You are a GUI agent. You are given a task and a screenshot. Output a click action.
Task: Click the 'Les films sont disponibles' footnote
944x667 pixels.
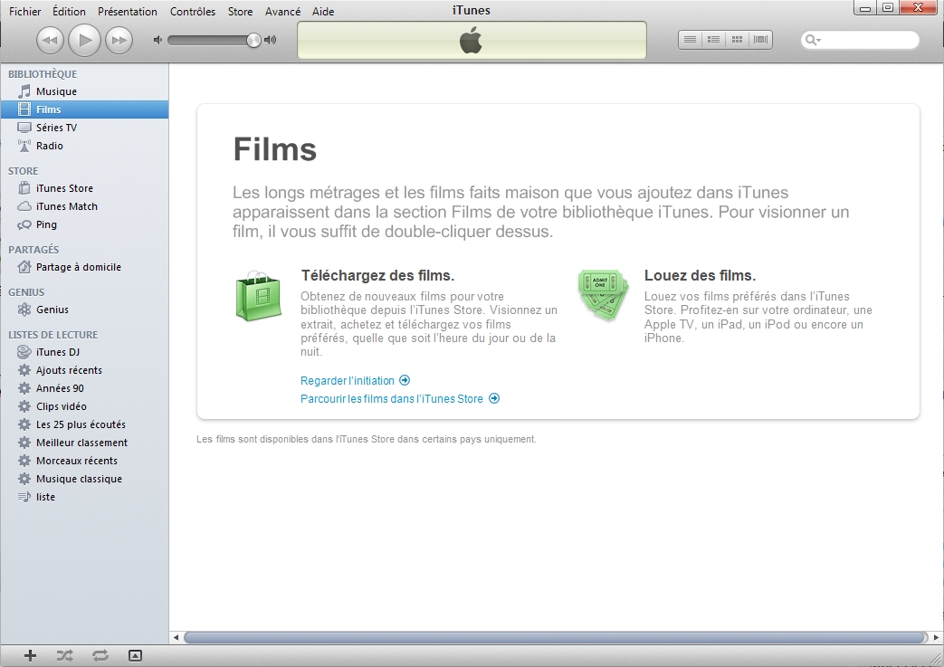click(366, 440)
